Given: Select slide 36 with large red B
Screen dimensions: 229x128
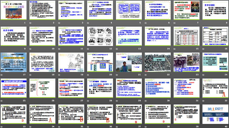Looking at the screenshot, I should [x=100, y=114].
